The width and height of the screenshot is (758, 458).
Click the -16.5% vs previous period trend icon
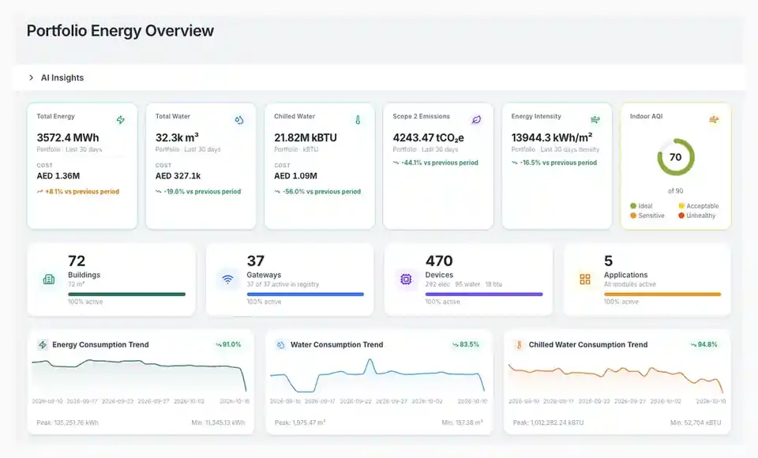[514, 163]
